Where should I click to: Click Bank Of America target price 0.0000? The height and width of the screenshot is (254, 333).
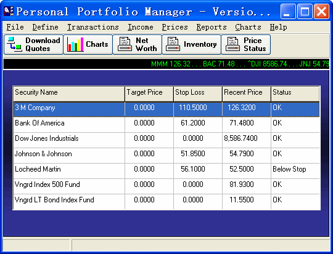point(144,123)
